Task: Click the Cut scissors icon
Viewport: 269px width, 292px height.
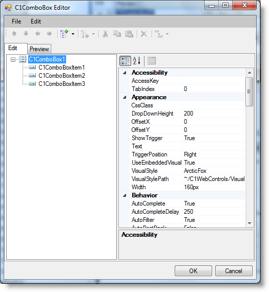Action: click(x=105, y=34)
